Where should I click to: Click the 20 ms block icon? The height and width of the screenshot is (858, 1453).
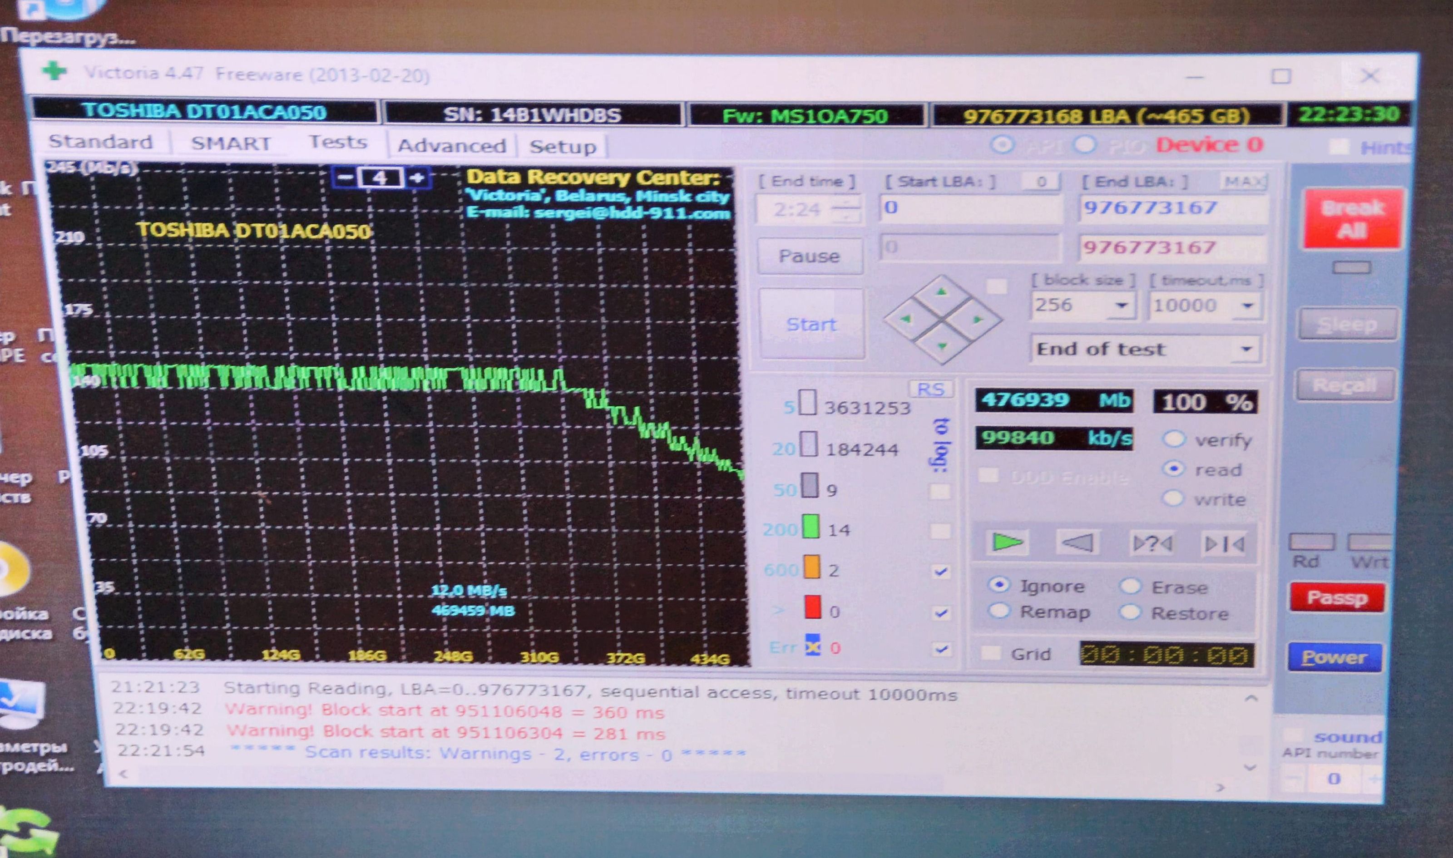[x=809, y=444]
